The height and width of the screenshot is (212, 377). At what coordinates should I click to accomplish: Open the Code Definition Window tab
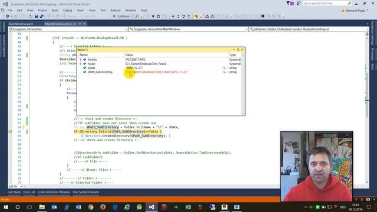(x=54, y=192)
